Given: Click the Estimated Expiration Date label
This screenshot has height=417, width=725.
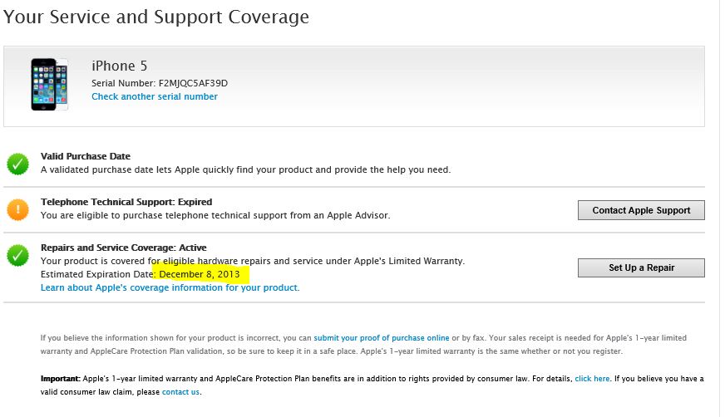Looking at the screenshot, I should 96,274.
